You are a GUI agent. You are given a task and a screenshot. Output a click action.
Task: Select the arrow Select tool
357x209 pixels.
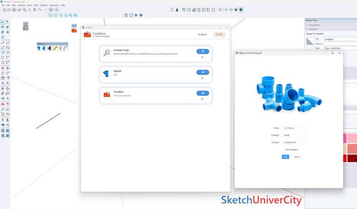click(x=2, y=22)
